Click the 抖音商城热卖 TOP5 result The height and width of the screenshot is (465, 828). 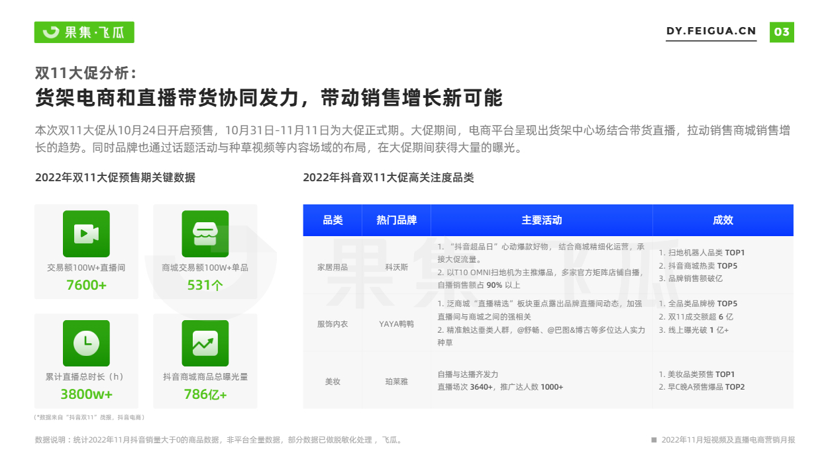pos(698,266)
